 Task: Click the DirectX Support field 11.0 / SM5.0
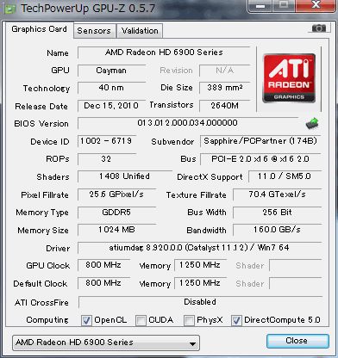click(285, 176)
